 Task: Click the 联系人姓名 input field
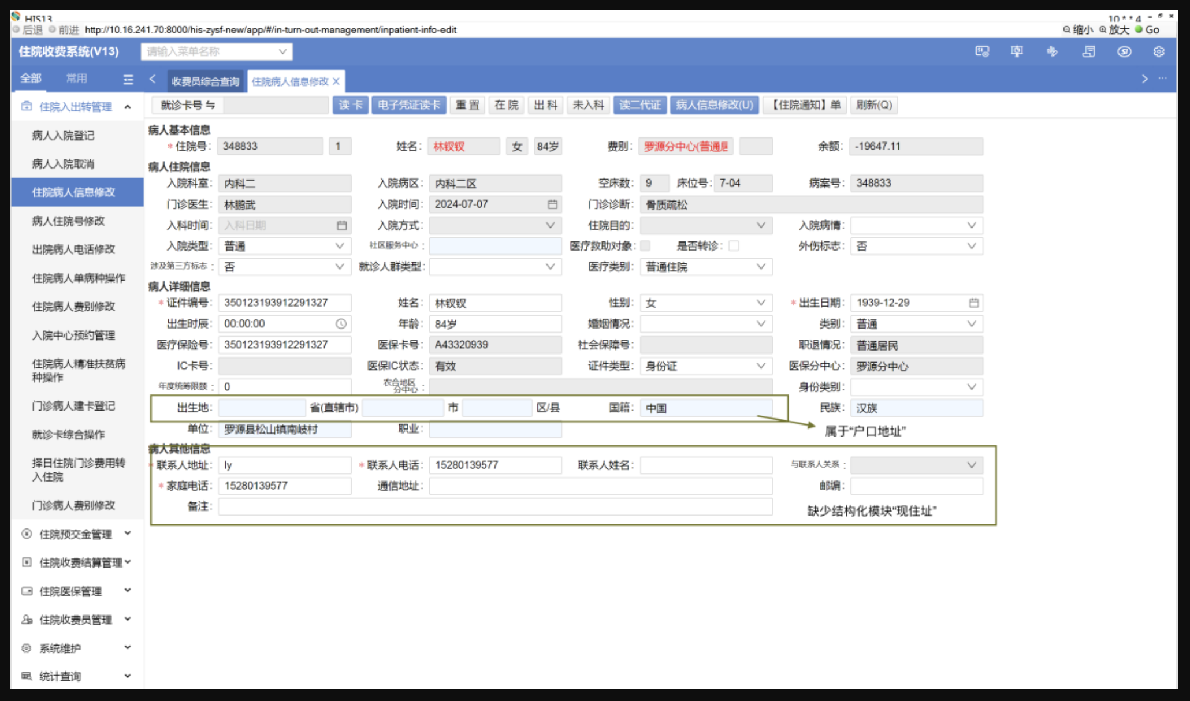(706, 465)
